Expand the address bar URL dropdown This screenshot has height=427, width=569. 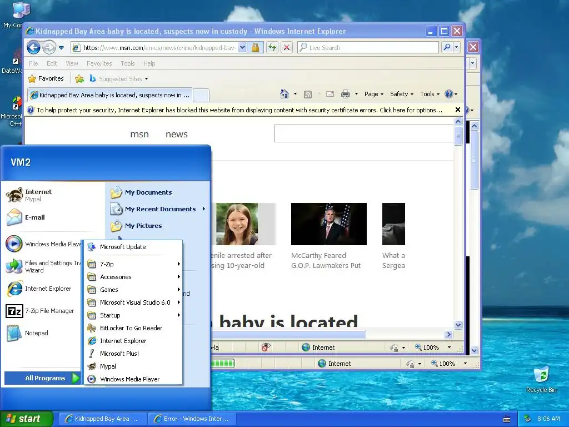(243, 47)
